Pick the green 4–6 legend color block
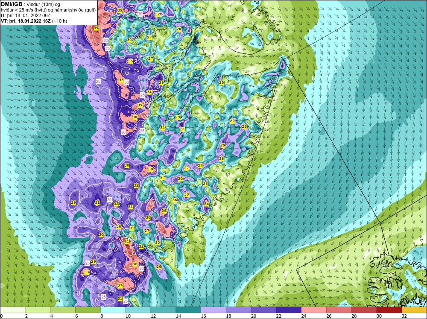 63,310
